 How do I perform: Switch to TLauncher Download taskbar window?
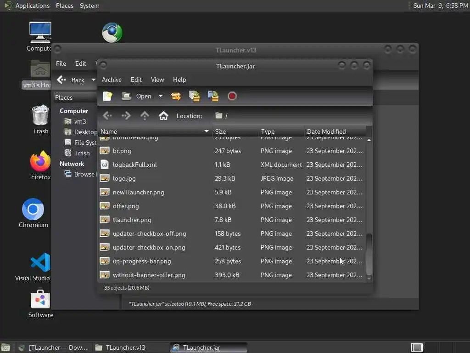pos(54,347)
